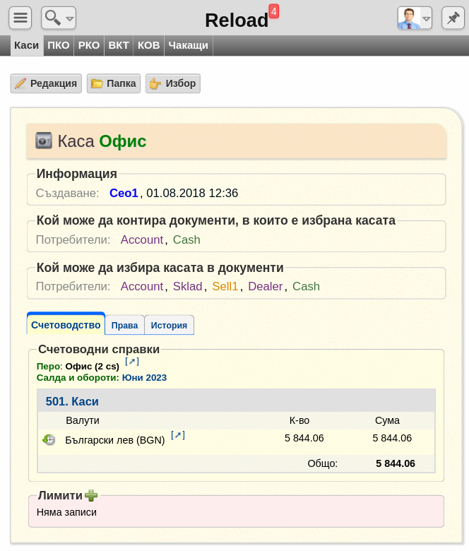Open the user avatar dropdown

(415, 18)
